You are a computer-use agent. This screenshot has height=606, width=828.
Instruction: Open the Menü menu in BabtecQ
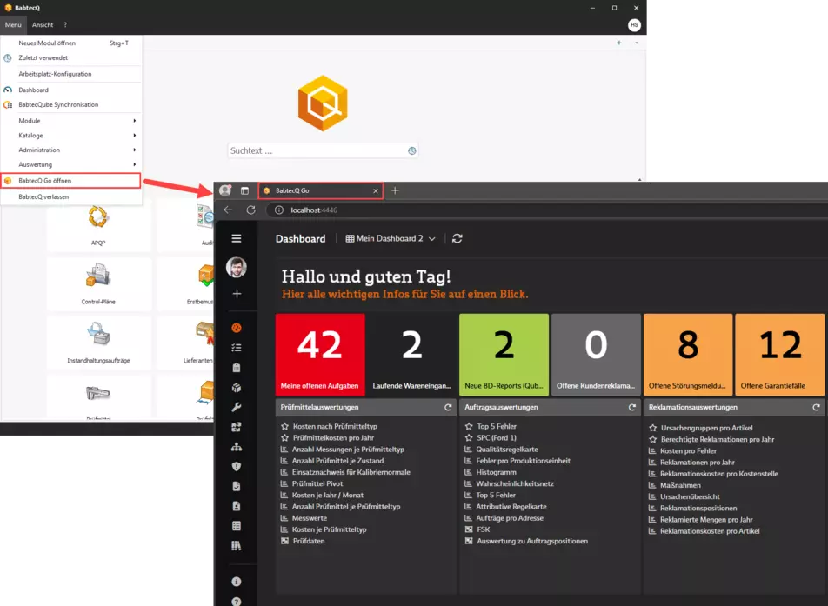pos(13,25)
